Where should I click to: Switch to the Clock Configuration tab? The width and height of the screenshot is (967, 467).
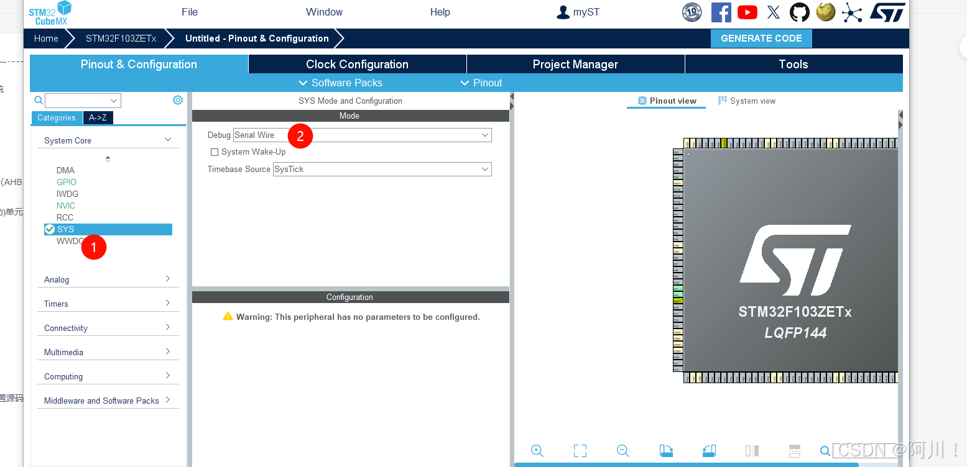tap(357, 64)
